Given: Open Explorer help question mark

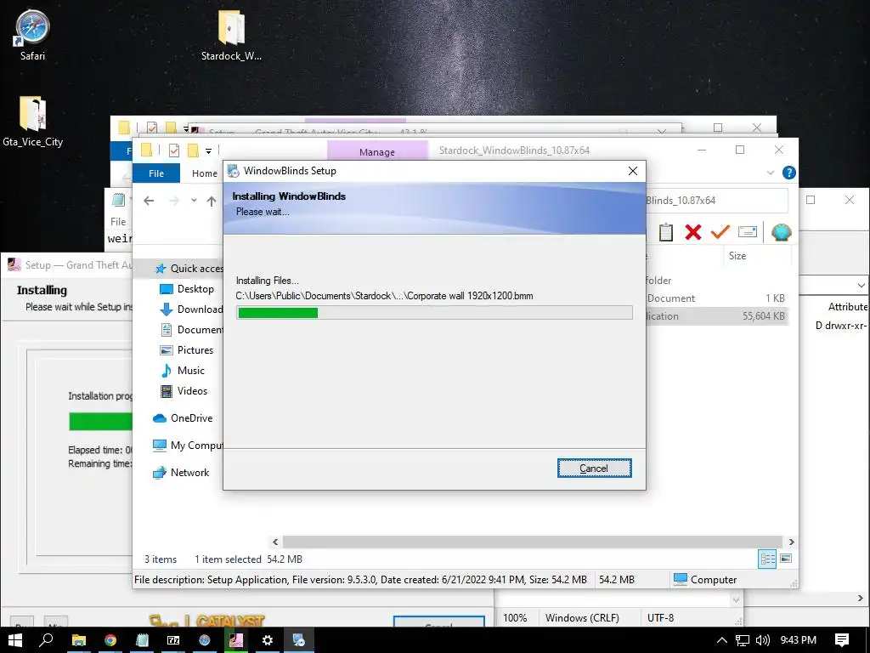Looking at the screenshot, I should pos(788,173).
